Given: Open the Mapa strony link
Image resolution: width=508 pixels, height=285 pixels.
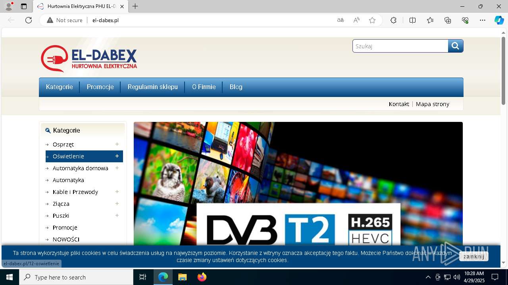Looking at the screenshot, I should (x=432, y=104).
